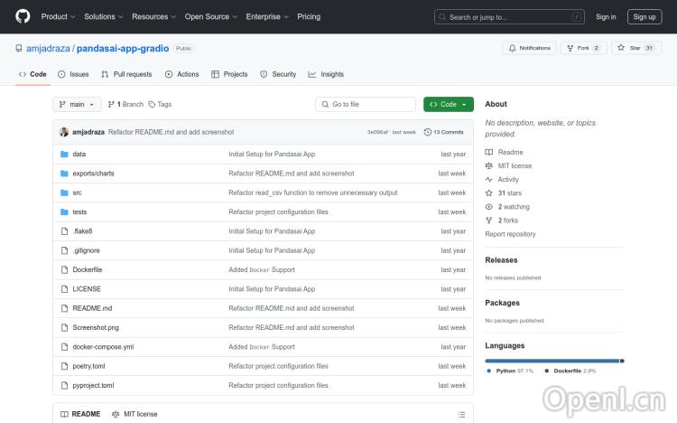Open the green Code dropdown button

(448, 104)
